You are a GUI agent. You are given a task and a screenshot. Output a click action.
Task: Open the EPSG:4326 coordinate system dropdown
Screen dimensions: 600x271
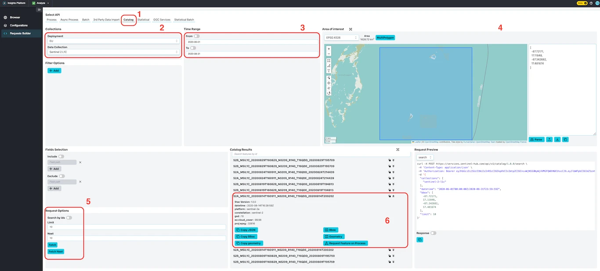pos(341,38)
